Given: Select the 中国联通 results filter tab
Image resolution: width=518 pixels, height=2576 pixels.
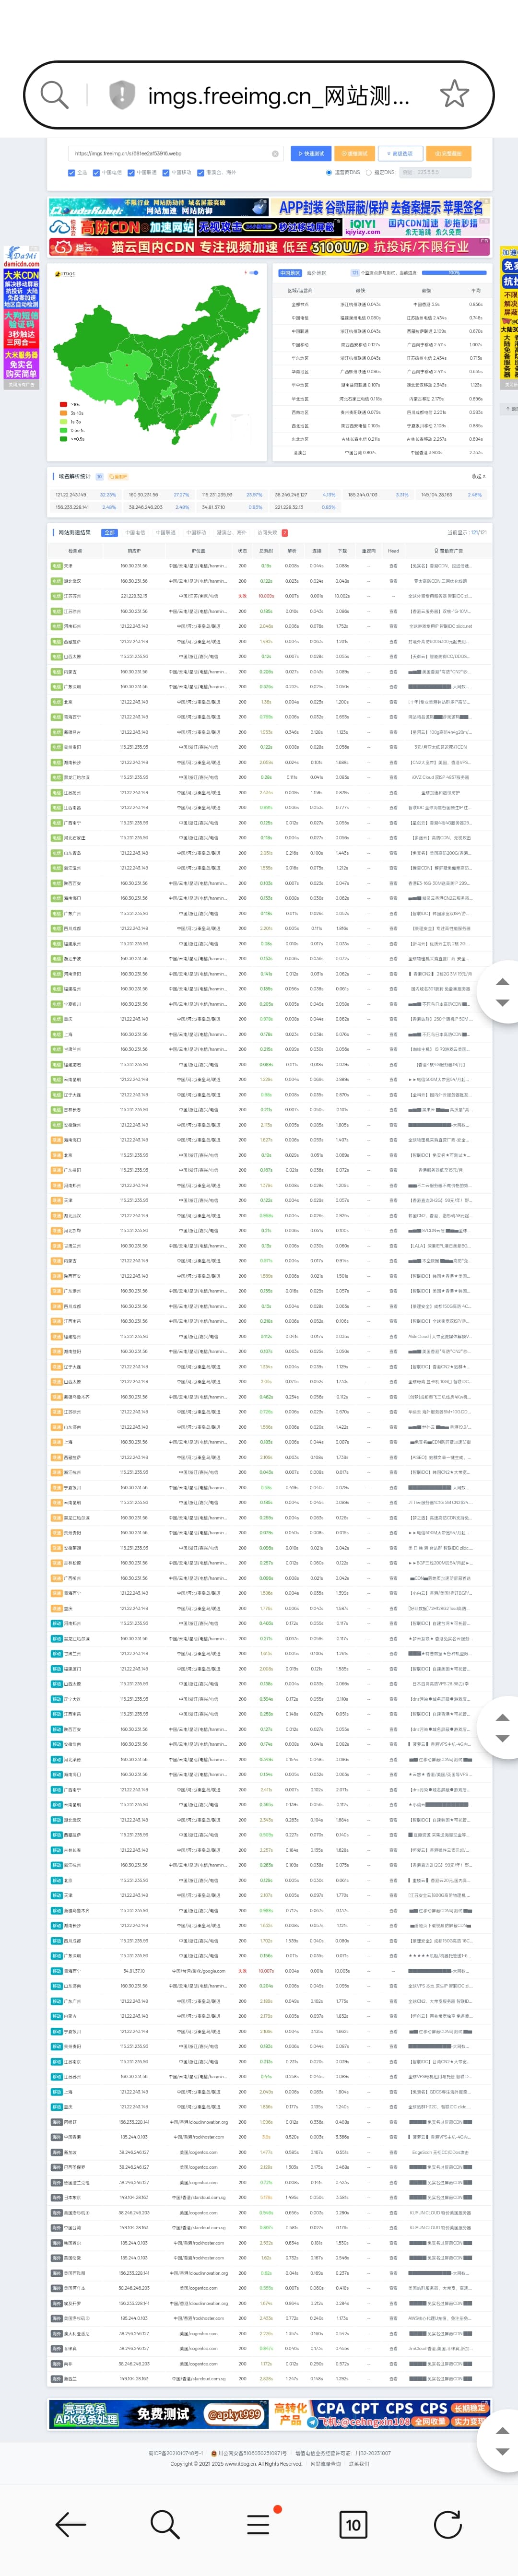Looking at the screenshot, I should [x=166, y=532].
